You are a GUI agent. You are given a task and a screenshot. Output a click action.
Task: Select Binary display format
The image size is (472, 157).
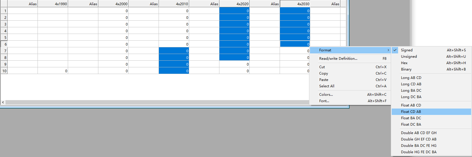click(x=406, y=69)
